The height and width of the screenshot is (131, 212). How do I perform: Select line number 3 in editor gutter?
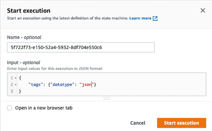[x=11, y=91]
